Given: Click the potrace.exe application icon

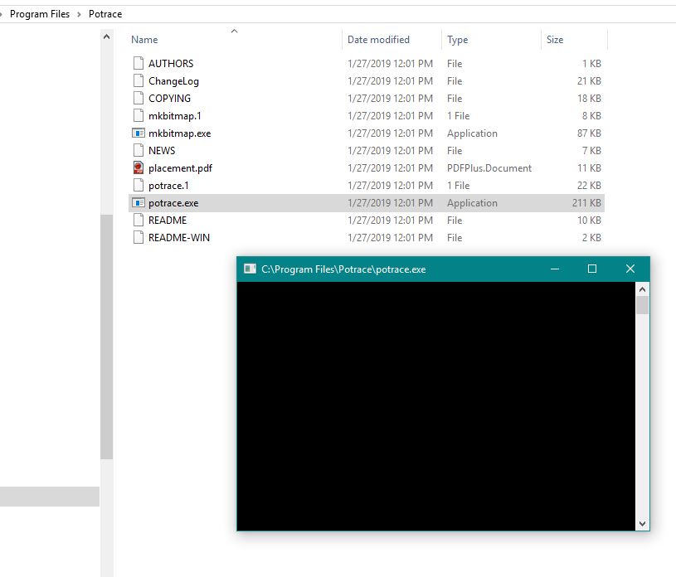Looking at the screenshot, I should [139, 202].
